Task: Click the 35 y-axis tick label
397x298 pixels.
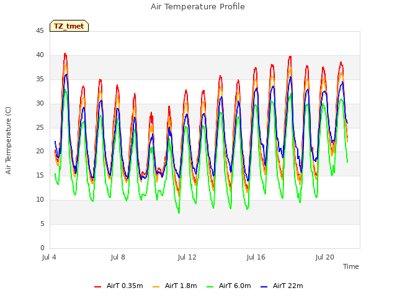Action: click(x=40, y=79)
